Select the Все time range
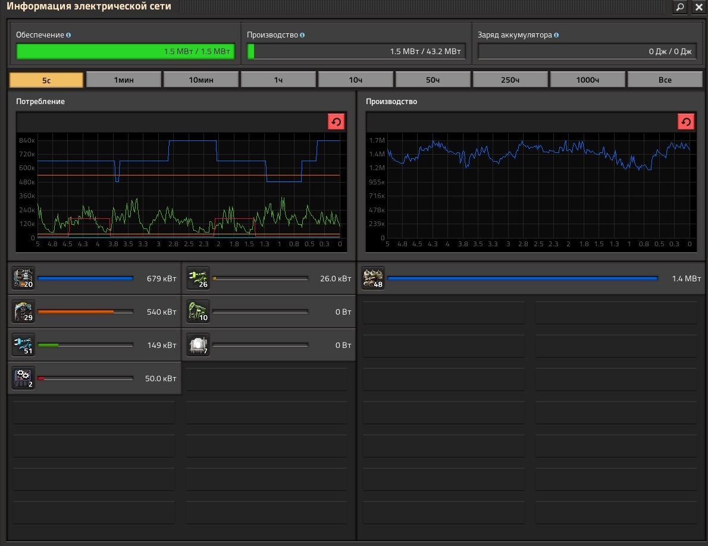Viewport: 708px width, 546px height. pyautogui.click(x=665, y=80)
